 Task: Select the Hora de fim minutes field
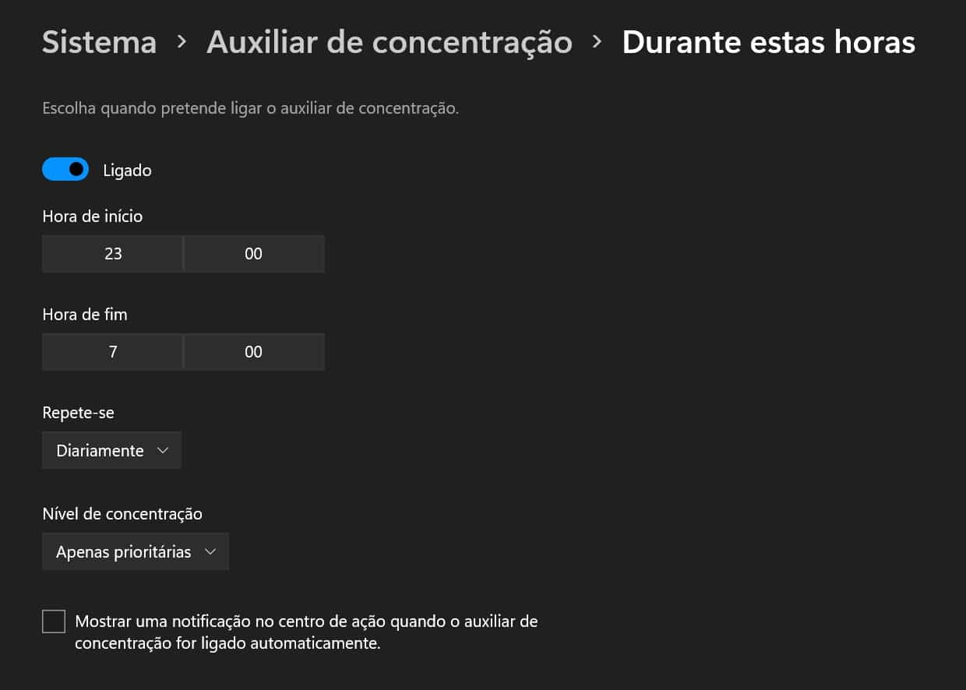(x=254, y=352)
